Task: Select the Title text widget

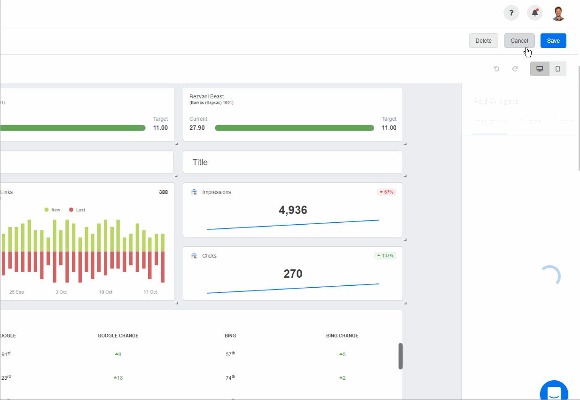Action: [292, 162]
